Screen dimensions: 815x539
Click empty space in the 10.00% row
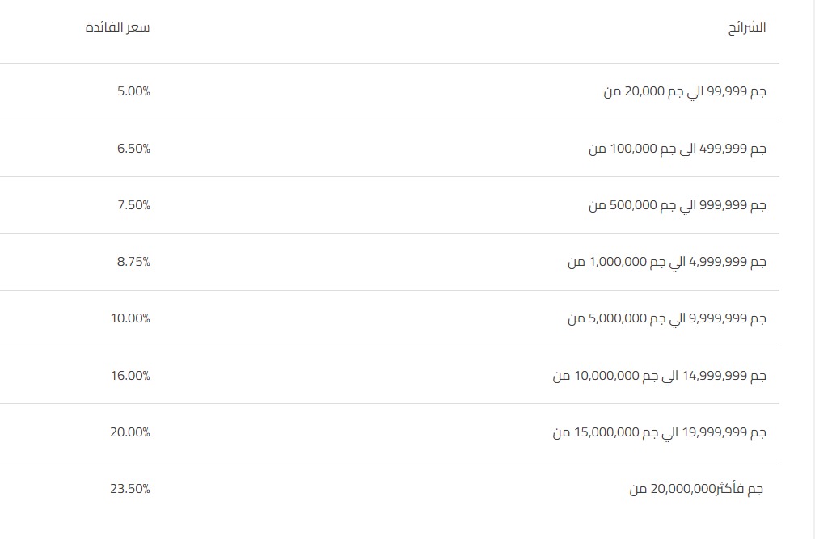point(359,318)
